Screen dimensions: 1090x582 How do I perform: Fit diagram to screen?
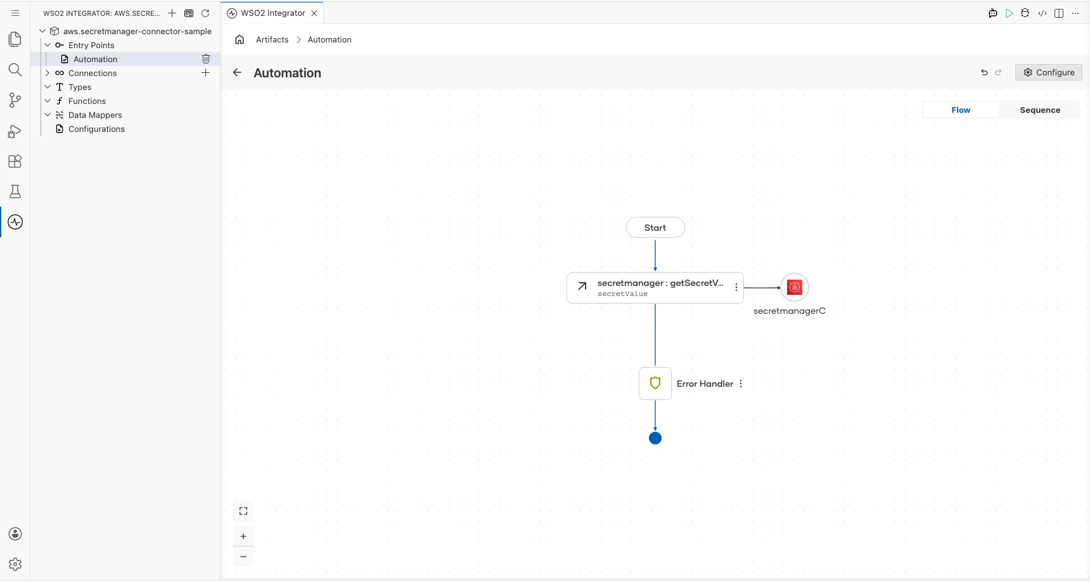243,511
